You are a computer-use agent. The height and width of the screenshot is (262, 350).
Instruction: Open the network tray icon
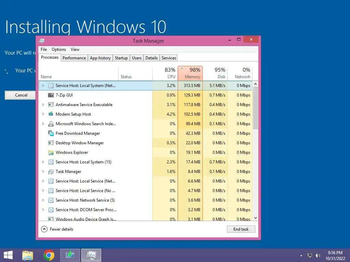coord(310,255)
